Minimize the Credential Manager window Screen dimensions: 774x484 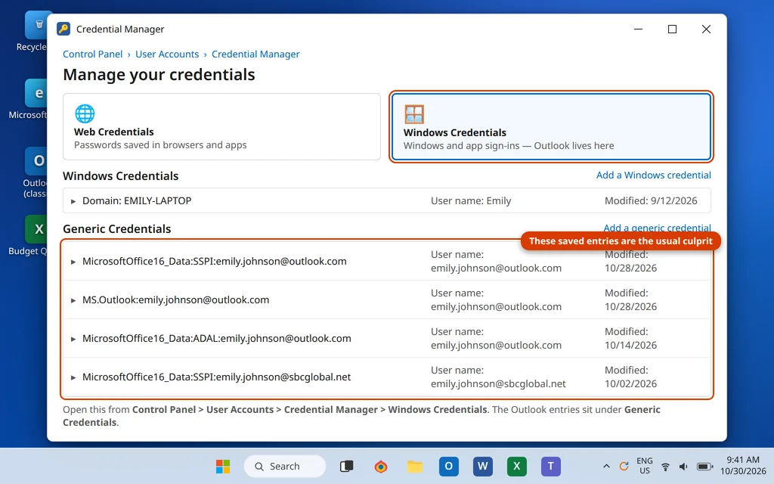[x=638, y=29]
